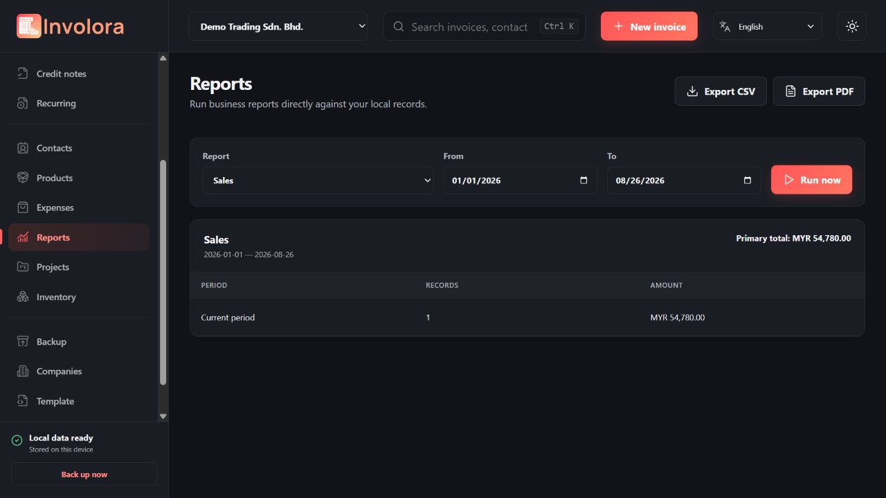Image resolution: width=886 pixels, height=498 pixels.
Task: Click the sidebar scrollbar up arrow
Action: [x=163, y=58]
